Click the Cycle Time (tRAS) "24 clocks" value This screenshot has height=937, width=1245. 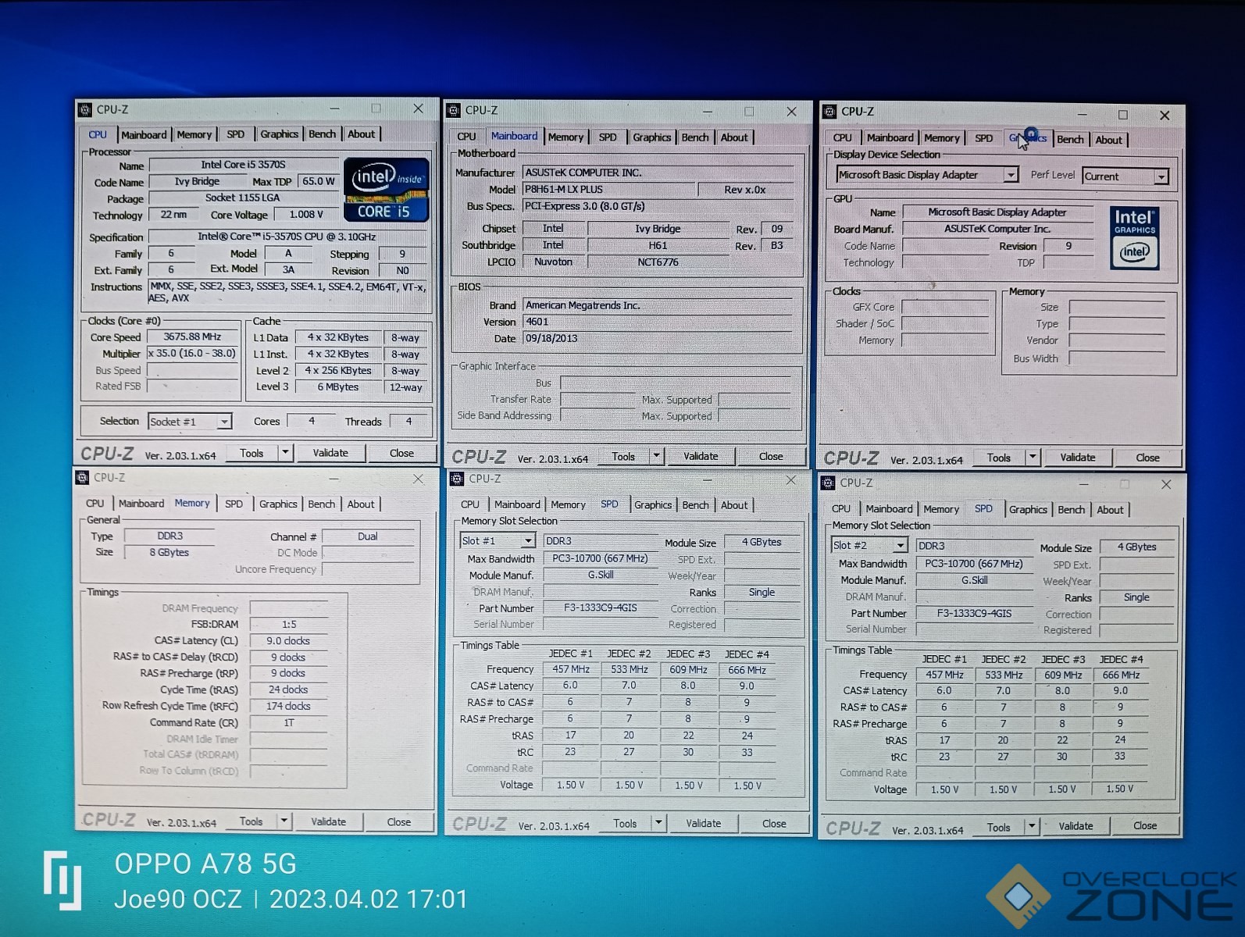click(x=288, y=689)
